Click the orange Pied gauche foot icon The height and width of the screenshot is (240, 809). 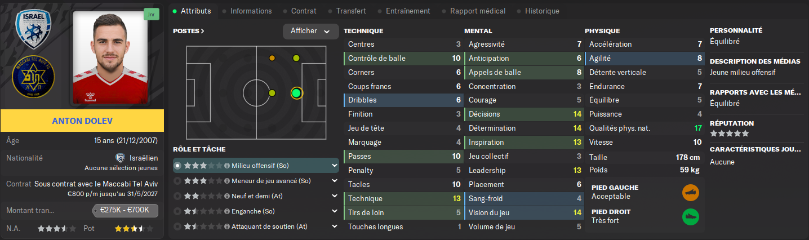(x=690, y=193)
